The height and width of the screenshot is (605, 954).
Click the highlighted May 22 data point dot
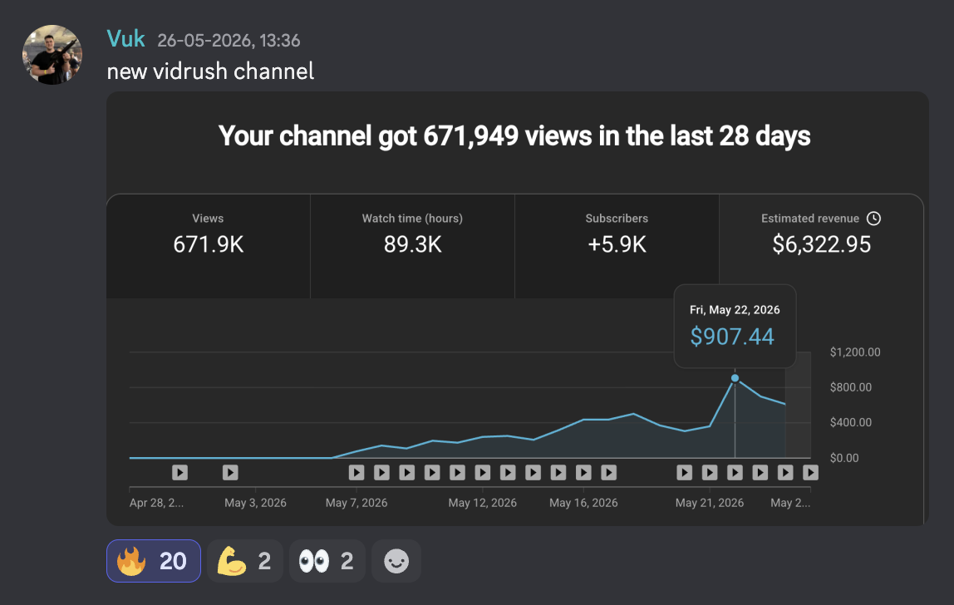pyautogui.click(x=735, y=379)
